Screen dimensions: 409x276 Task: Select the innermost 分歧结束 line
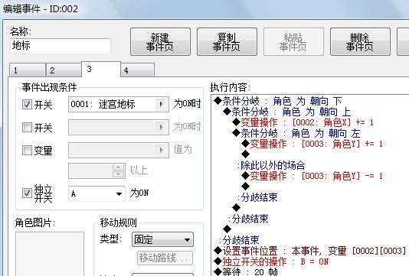point(257,197)
